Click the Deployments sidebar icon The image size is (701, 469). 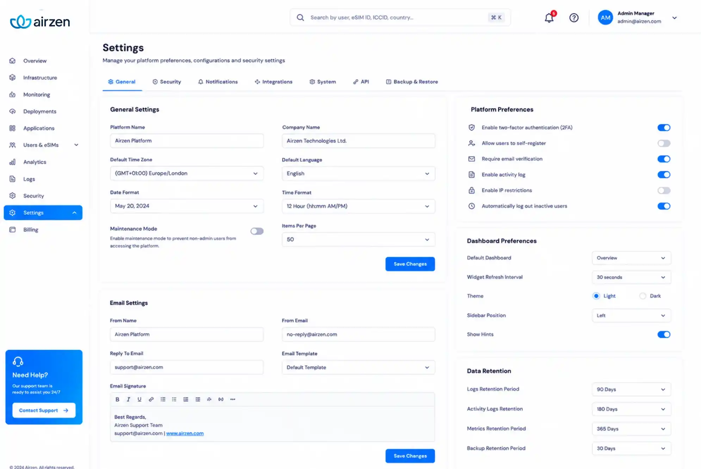[12, 111]
